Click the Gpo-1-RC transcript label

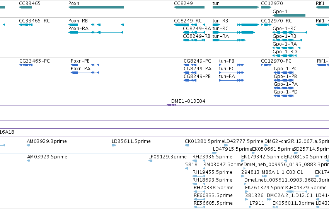click(x=285, y=29)
